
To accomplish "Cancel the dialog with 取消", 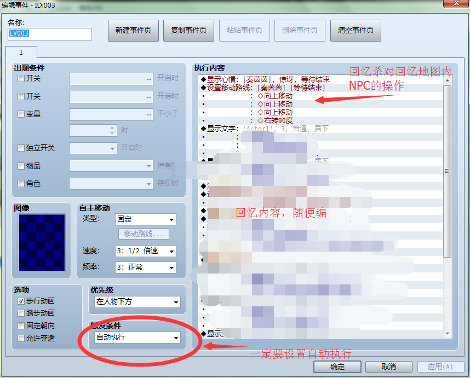I will click(389, 367).
